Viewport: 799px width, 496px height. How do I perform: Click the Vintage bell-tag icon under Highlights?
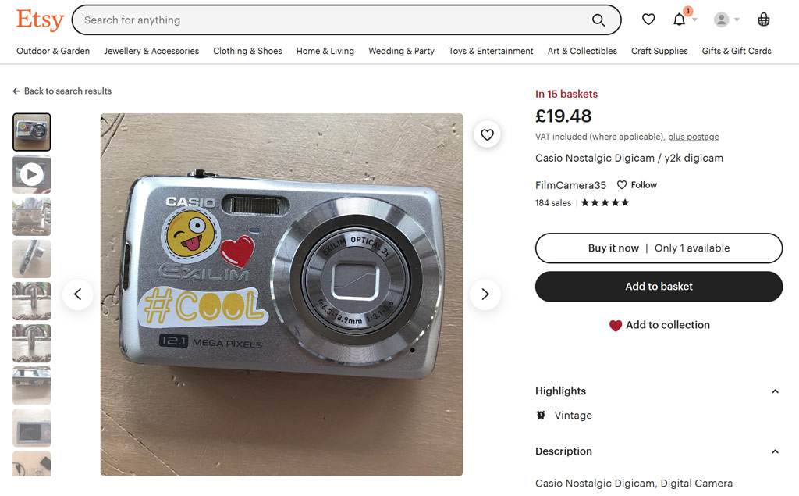pos(541,416)
